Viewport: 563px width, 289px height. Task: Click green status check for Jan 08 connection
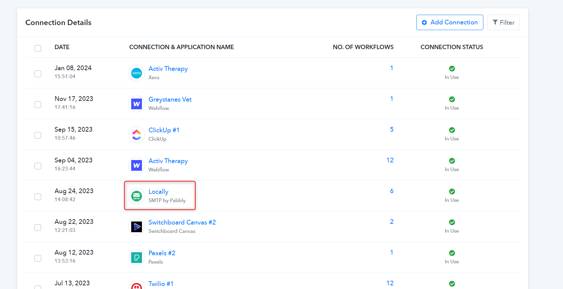click(x=452, y=68)
